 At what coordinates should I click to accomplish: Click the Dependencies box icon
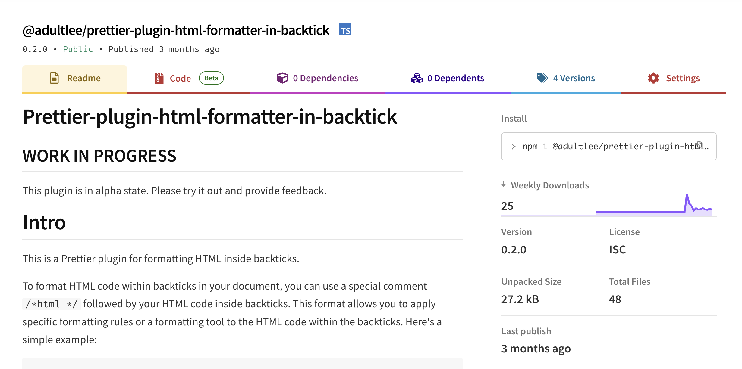[x=282, y=78]
